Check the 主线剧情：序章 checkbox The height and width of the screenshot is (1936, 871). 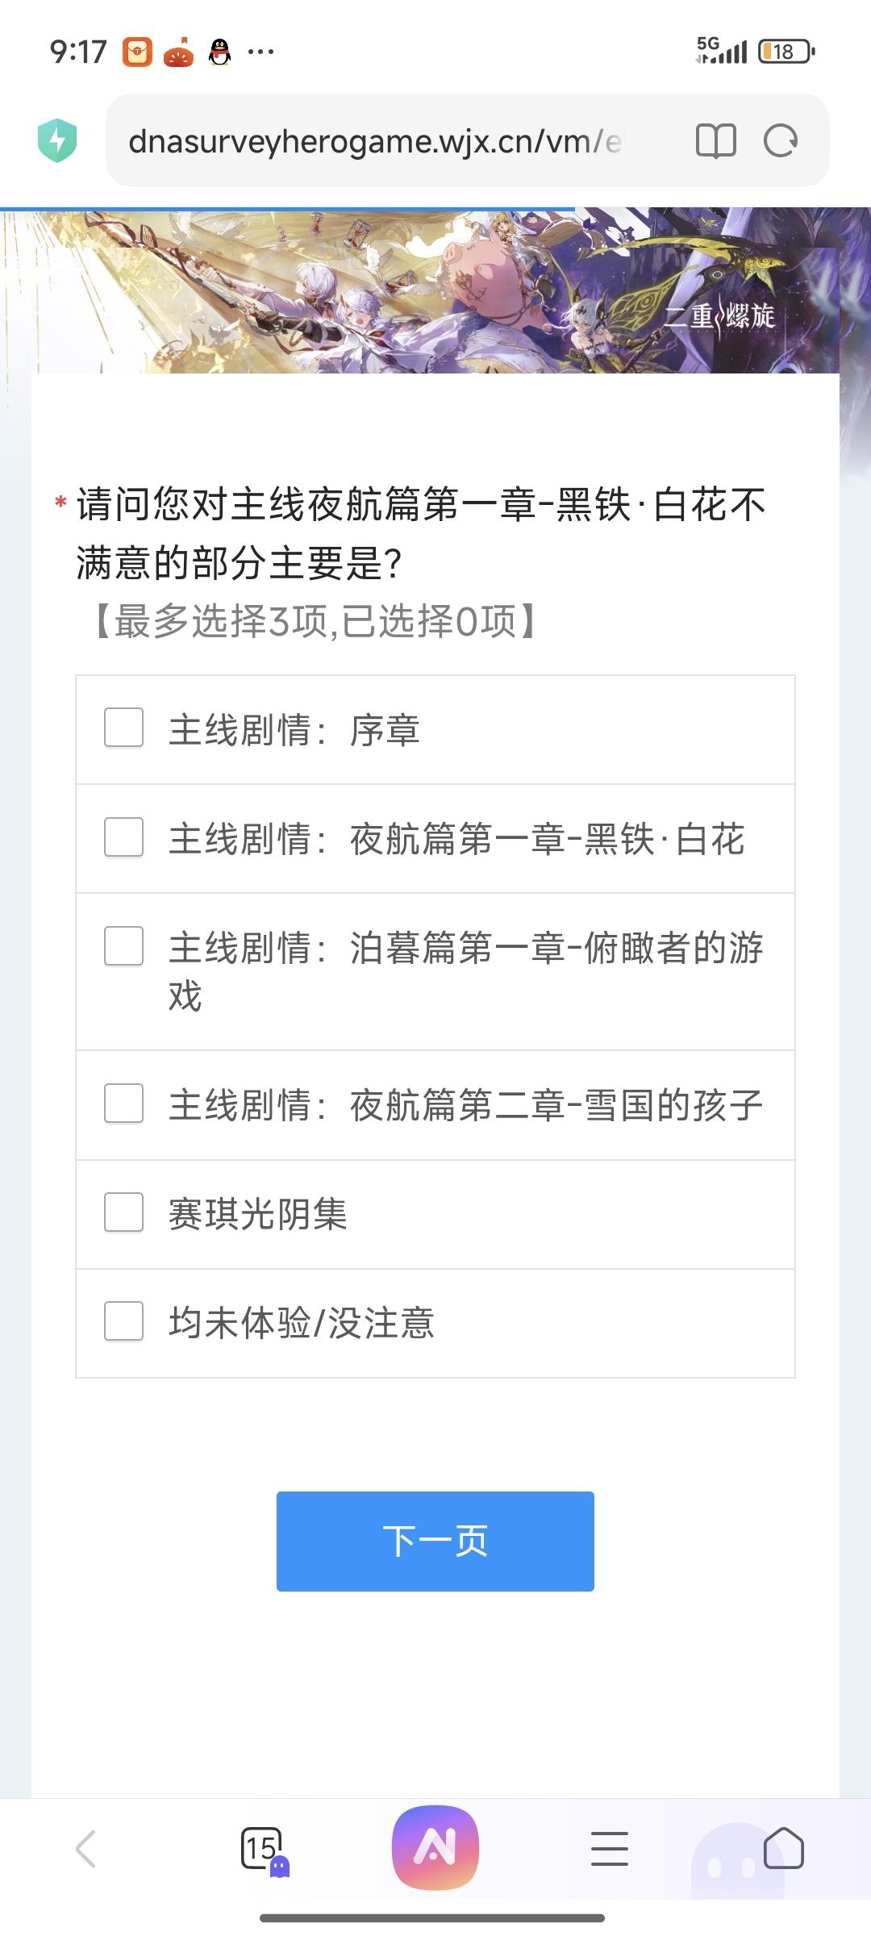point(124,728)
